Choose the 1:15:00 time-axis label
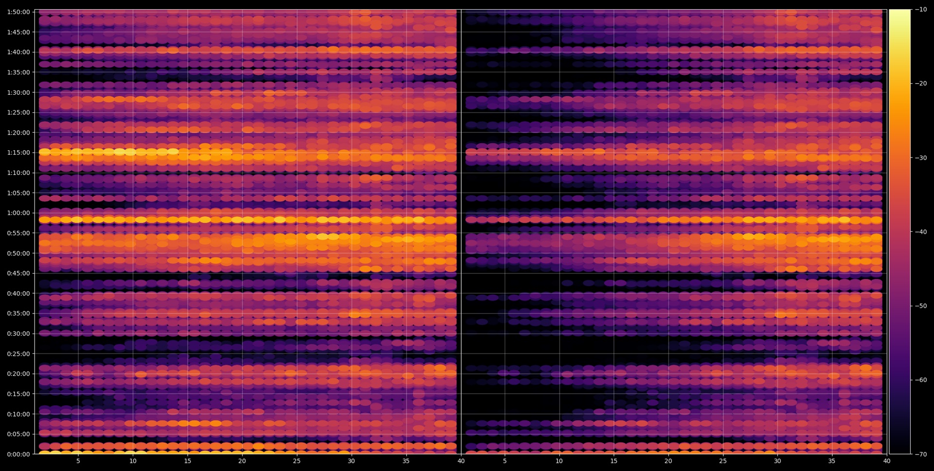934x471 pixels. (x=18, y=153)
